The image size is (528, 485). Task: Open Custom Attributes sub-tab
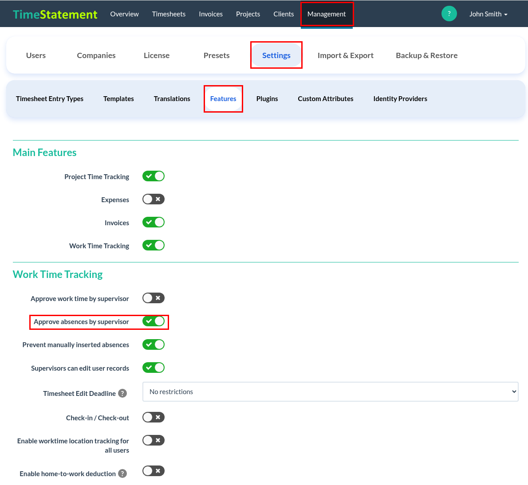click(x=326, y=99)
